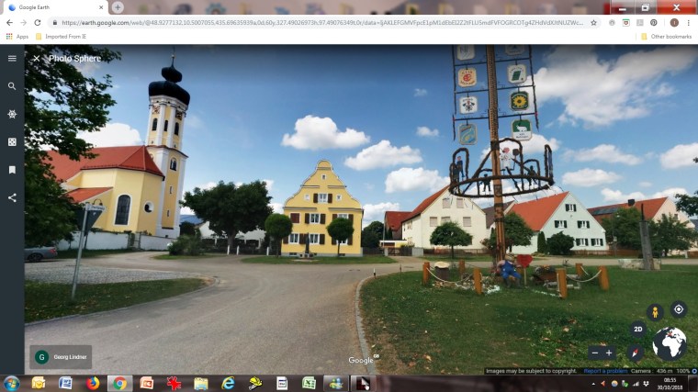Image resolution: width=698 pixels, height=392 pixels.
Task: Click the fly to my location button
Action: pos(679,310)
